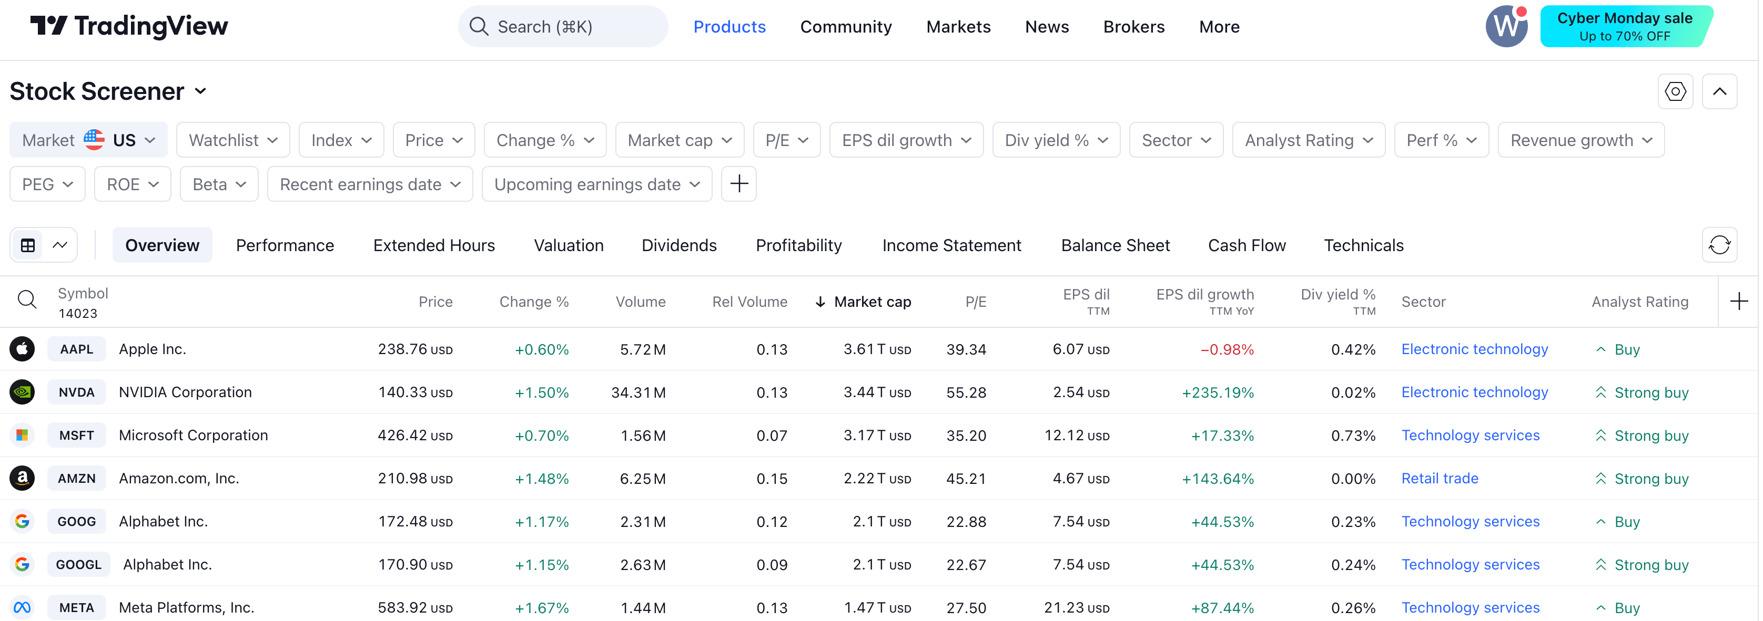
Task: Click the Microsoft logo icon
Action: pos(22,435)
